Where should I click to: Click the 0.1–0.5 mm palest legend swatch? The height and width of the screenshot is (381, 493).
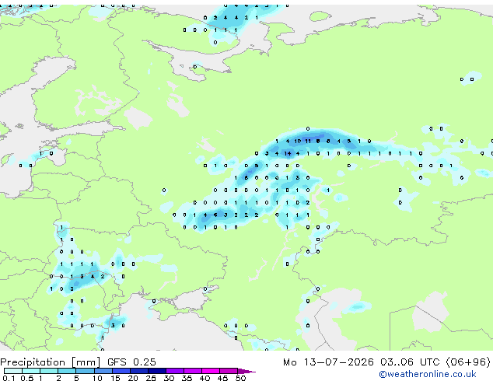click(13, 371)
